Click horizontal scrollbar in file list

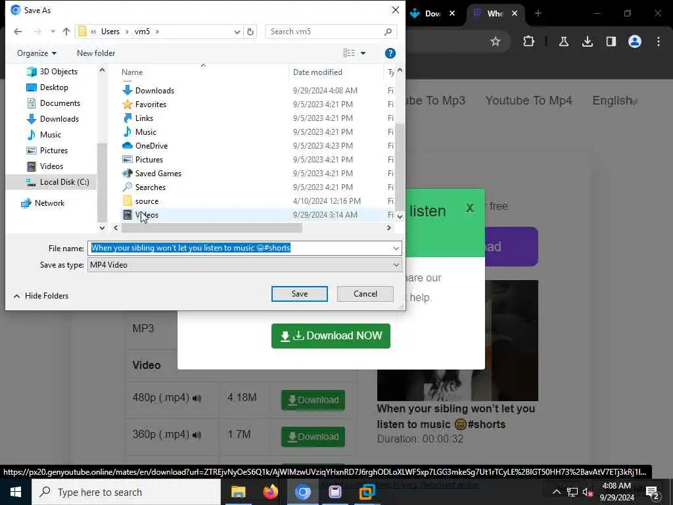click(x=212, y=228)
